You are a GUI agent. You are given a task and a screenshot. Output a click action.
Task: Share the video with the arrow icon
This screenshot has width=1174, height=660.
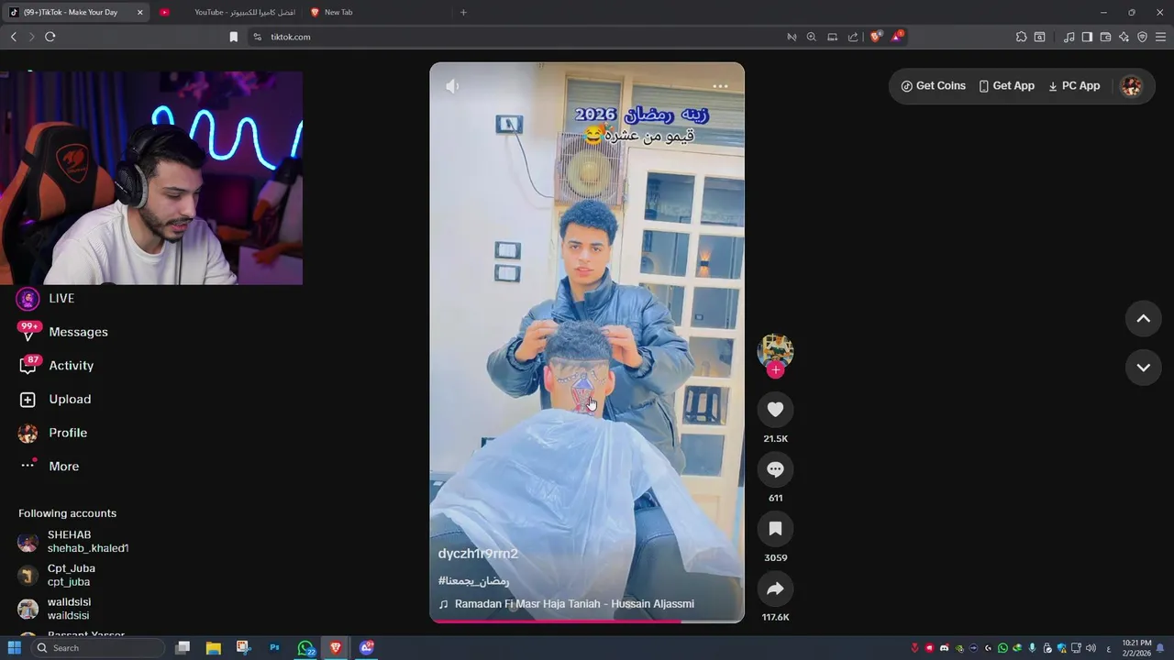775,588
